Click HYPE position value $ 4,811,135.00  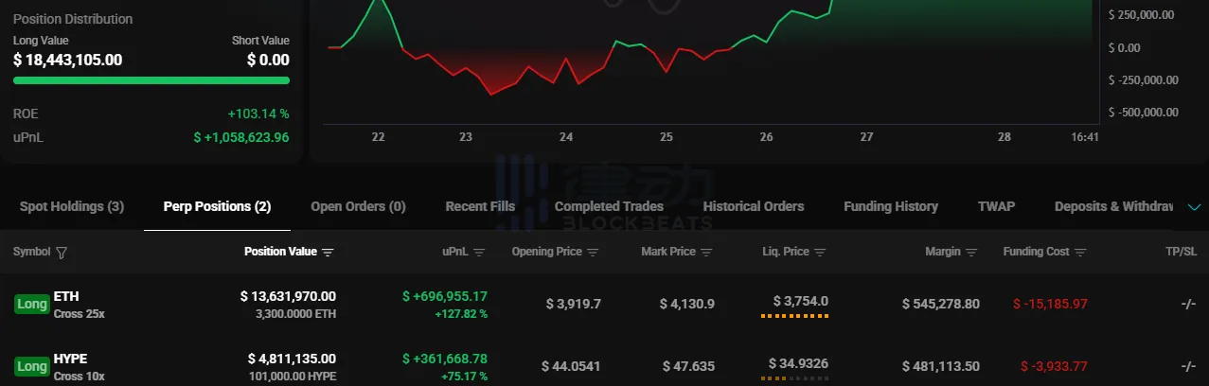click(292, 359)
